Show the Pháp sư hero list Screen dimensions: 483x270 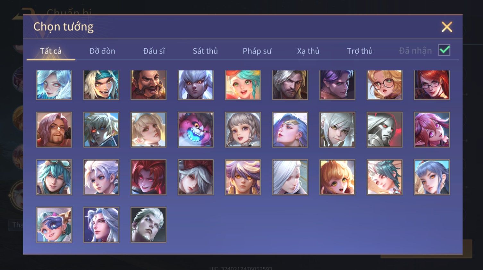(x=257, y=51)
